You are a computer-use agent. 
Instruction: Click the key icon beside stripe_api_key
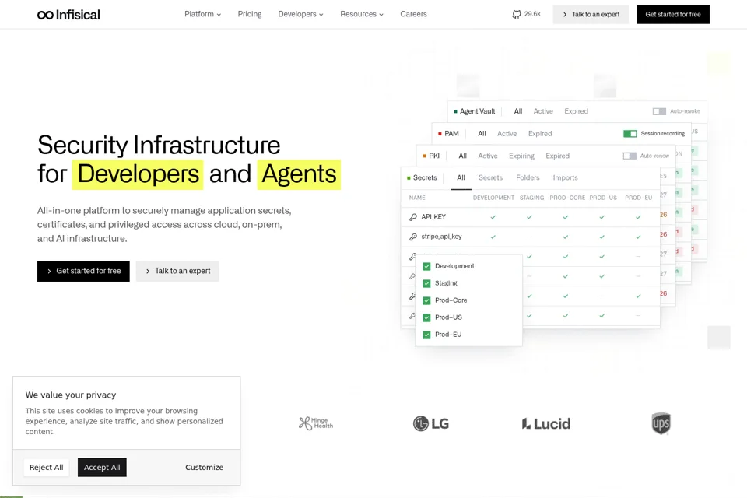point(413,237)
